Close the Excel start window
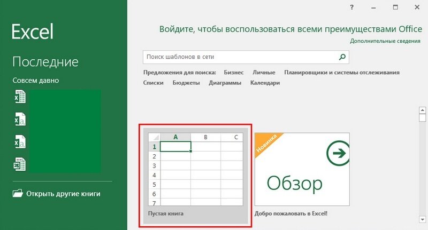The height and width of the screenshot is (230, 428). (417, 7)
